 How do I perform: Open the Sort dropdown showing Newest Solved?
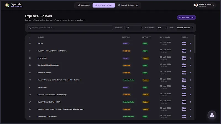[185, 28]
